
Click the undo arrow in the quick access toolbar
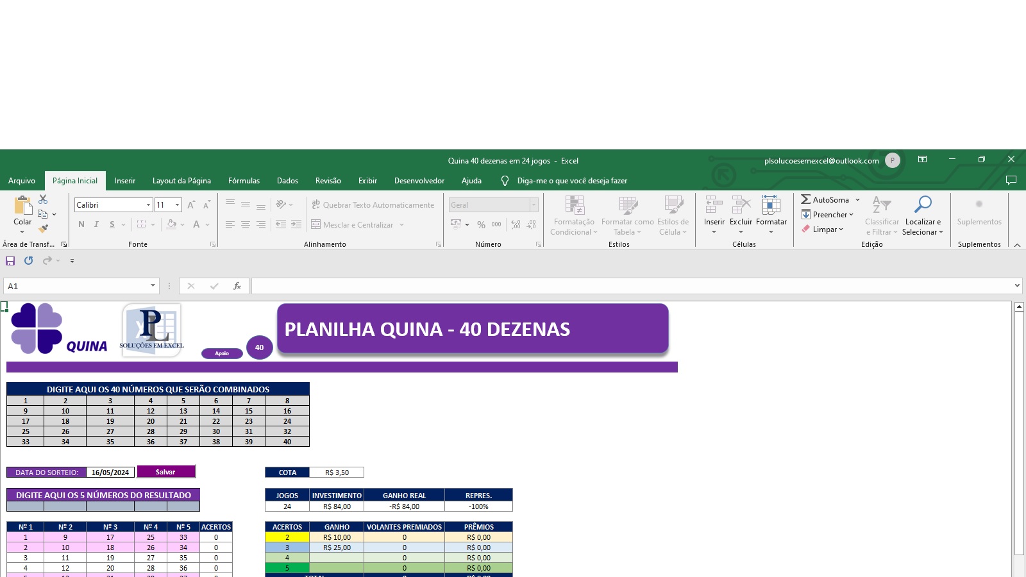(29, 261)
